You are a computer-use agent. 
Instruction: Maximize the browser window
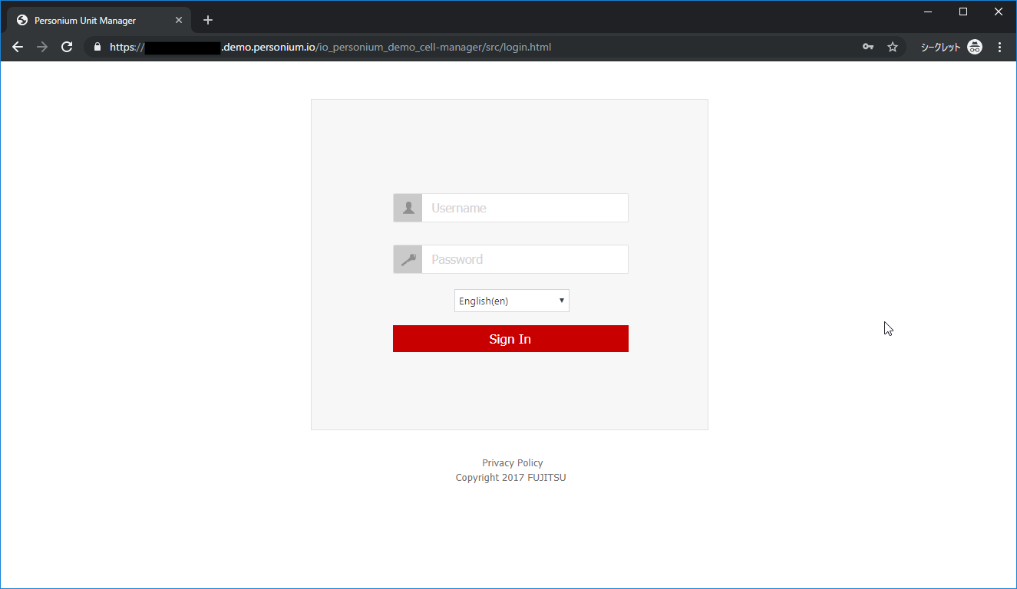tap(963, 12)
